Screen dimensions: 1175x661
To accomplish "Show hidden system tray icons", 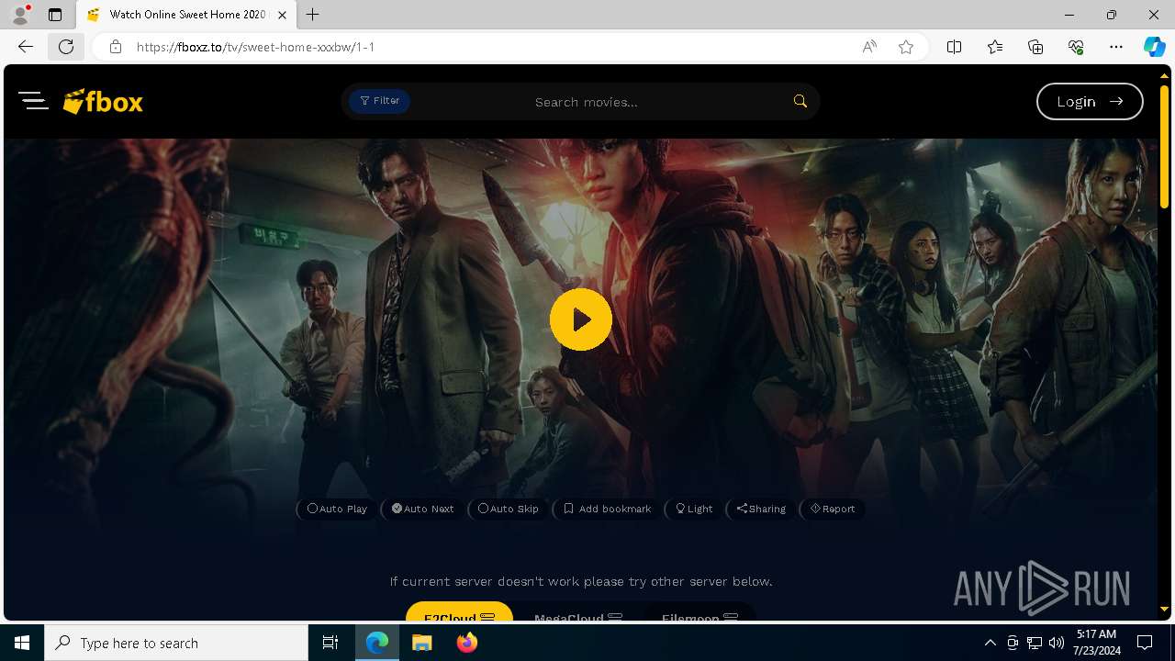I will [x=990, y=643].
